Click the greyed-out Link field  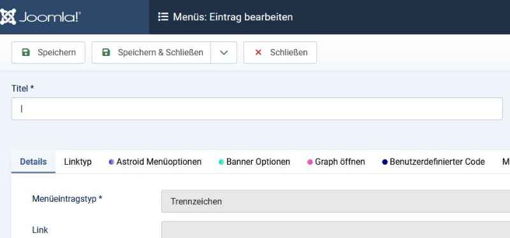336,230
